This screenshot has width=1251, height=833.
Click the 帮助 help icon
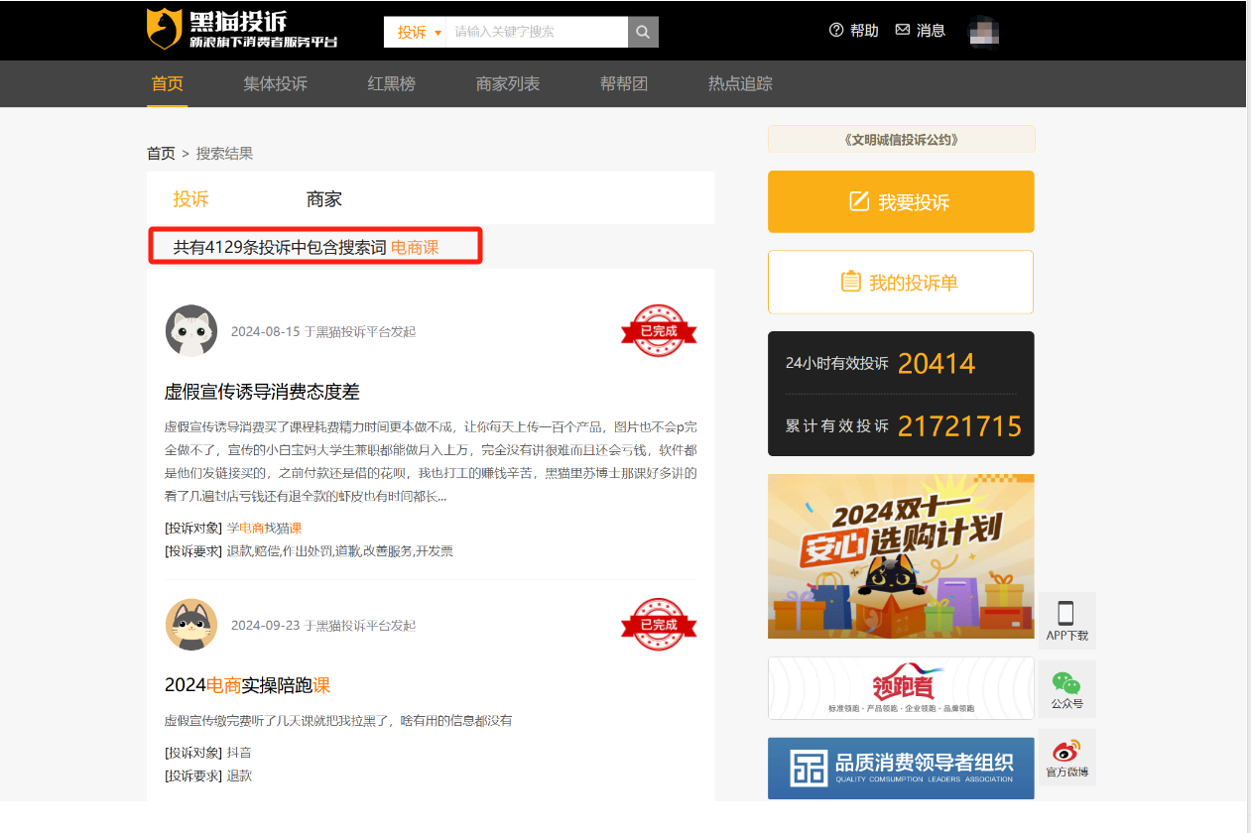click(836, 31)
